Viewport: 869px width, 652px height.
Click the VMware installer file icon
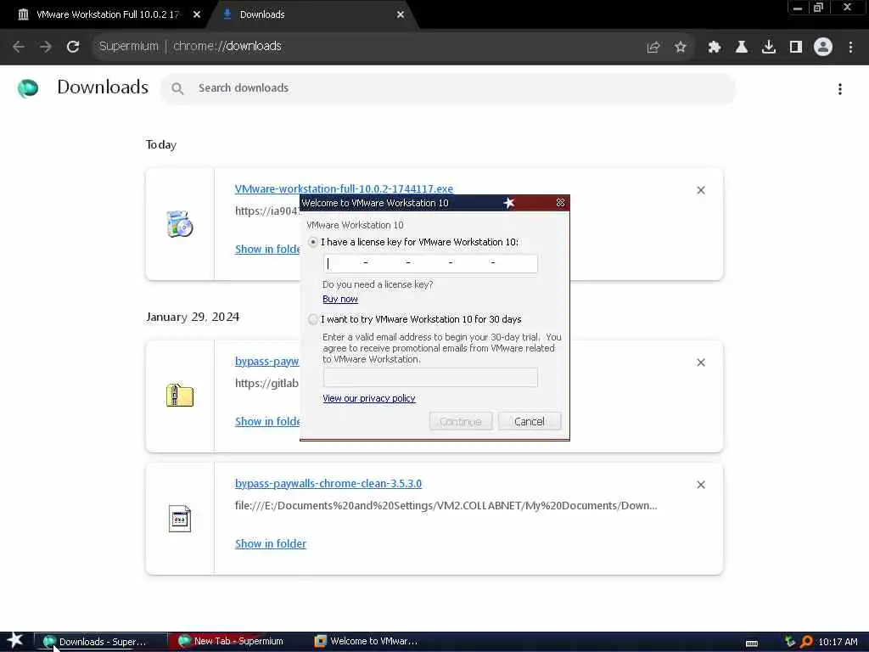[x=180, y=224]
